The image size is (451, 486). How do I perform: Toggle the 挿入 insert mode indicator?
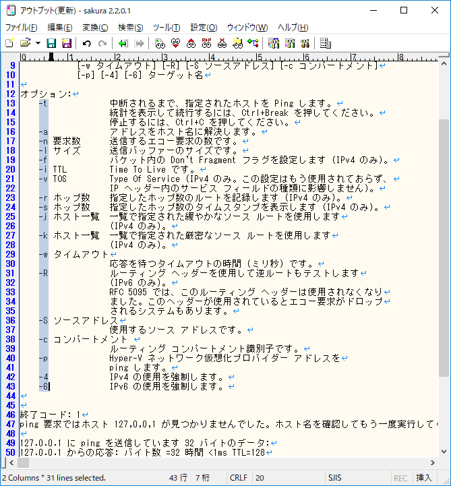(x=424, y=478)
